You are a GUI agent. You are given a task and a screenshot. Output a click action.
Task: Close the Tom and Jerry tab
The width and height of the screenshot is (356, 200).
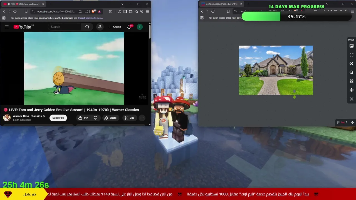[43, 4]
